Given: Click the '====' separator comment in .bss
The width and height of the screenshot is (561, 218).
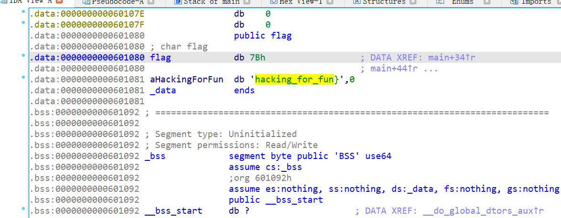Looking at the screenshot, I should pos(348,112).
